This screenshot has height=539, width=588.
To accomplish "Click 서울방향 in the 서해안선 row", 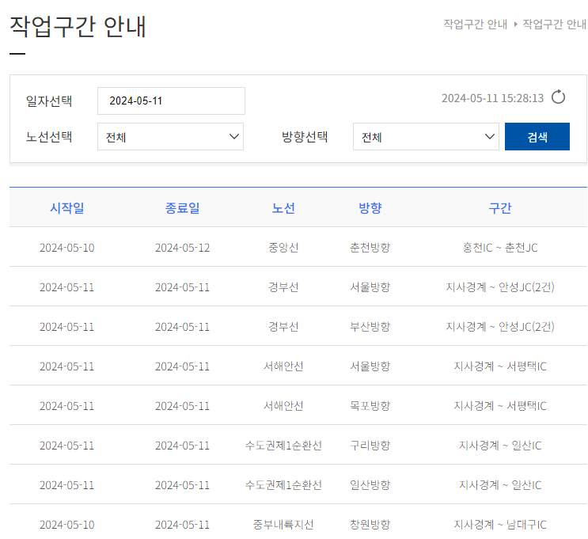I will tap(370, 366).
